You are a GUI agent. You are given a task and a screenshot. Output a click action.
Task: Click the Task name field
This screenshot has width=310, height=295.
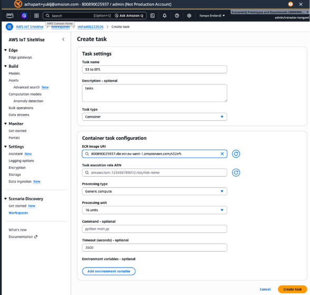tap(154, 70)
